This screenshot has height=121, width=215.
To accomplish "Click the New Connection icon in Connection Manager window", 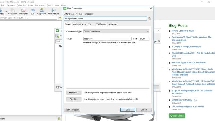I will coord(57,36).
